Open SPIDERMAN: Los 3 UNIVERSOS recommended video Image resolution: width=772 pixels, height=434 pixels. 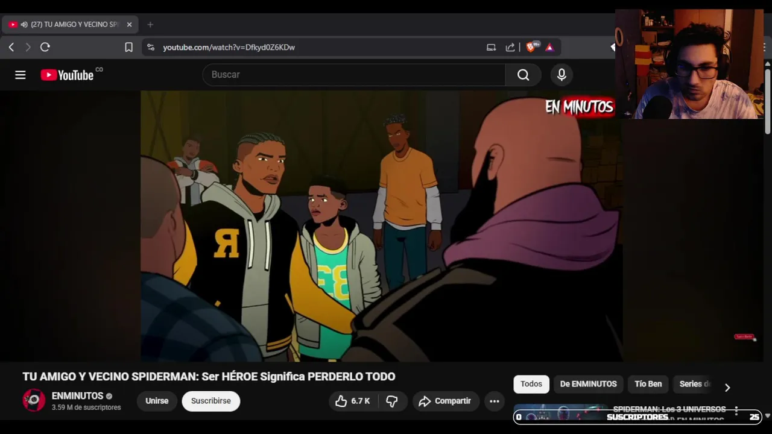(669, 410)
